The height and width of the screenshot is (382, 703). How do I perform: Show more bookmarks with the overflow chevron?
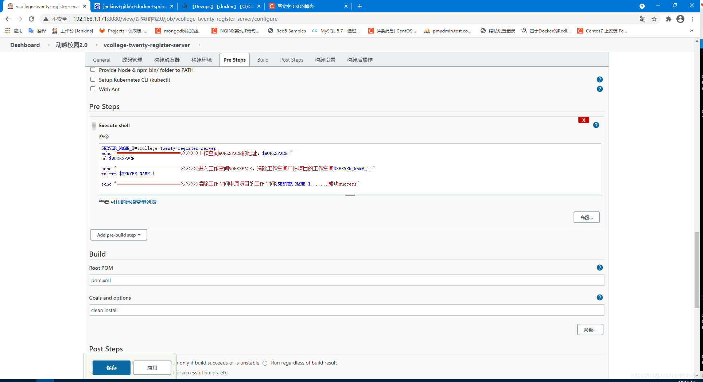691,31
